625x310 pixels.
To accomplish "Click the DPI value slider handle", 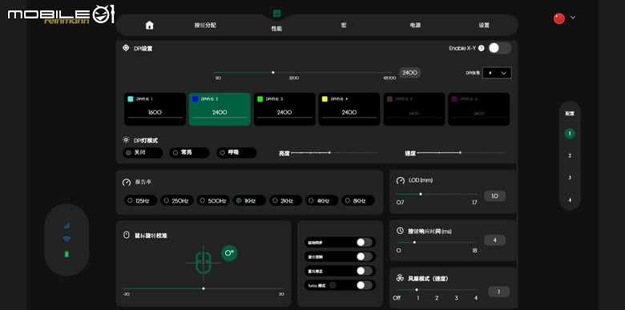I will (x=273, y=73).
